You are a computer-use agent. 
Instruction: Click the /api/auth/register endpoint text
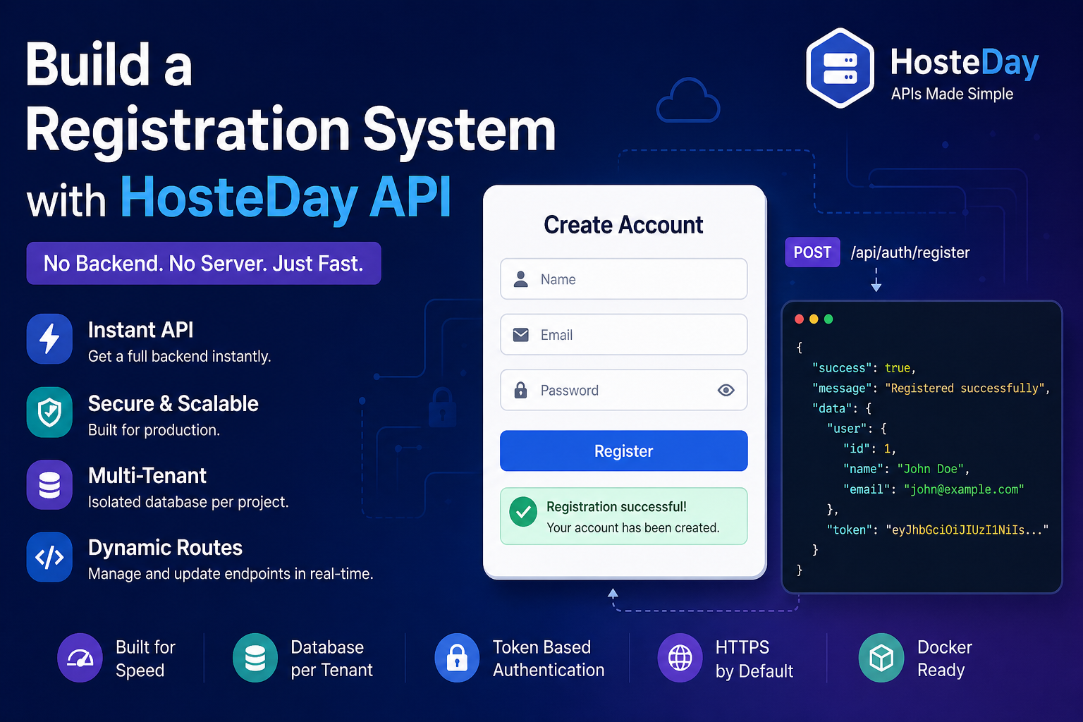(910, 252)
